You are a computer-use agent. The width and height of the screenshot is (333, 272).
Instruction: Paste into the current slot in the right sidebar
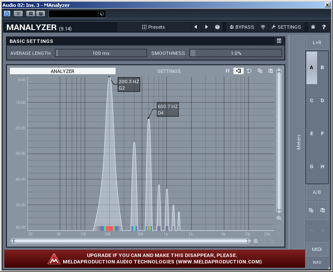[x=323, y=210]
